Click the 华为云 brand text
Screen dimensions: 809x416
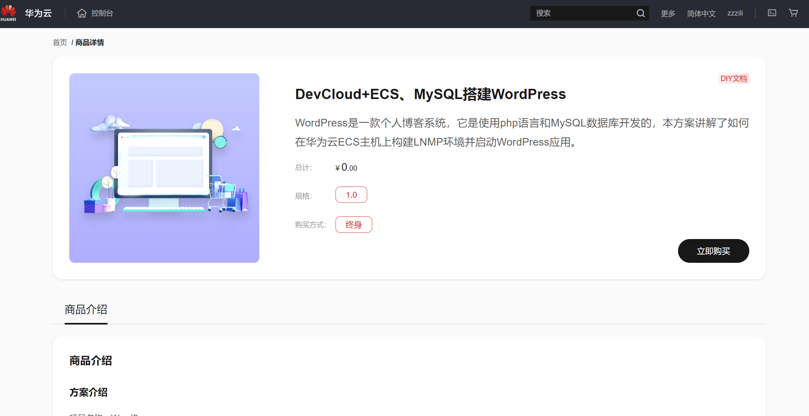[38, 13]
